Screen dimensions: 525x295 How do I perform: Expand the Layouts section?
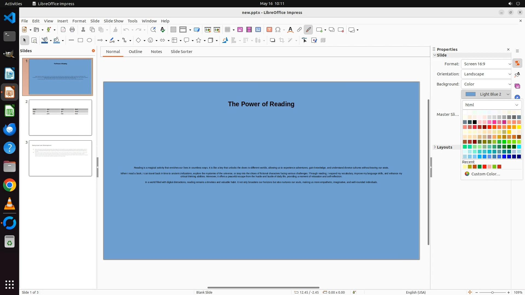tap(444, 147)
